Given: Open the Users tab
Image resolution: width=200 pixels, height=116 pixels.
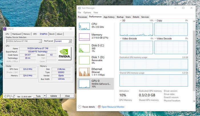Looking at the screenshot, I should (128, 17).
